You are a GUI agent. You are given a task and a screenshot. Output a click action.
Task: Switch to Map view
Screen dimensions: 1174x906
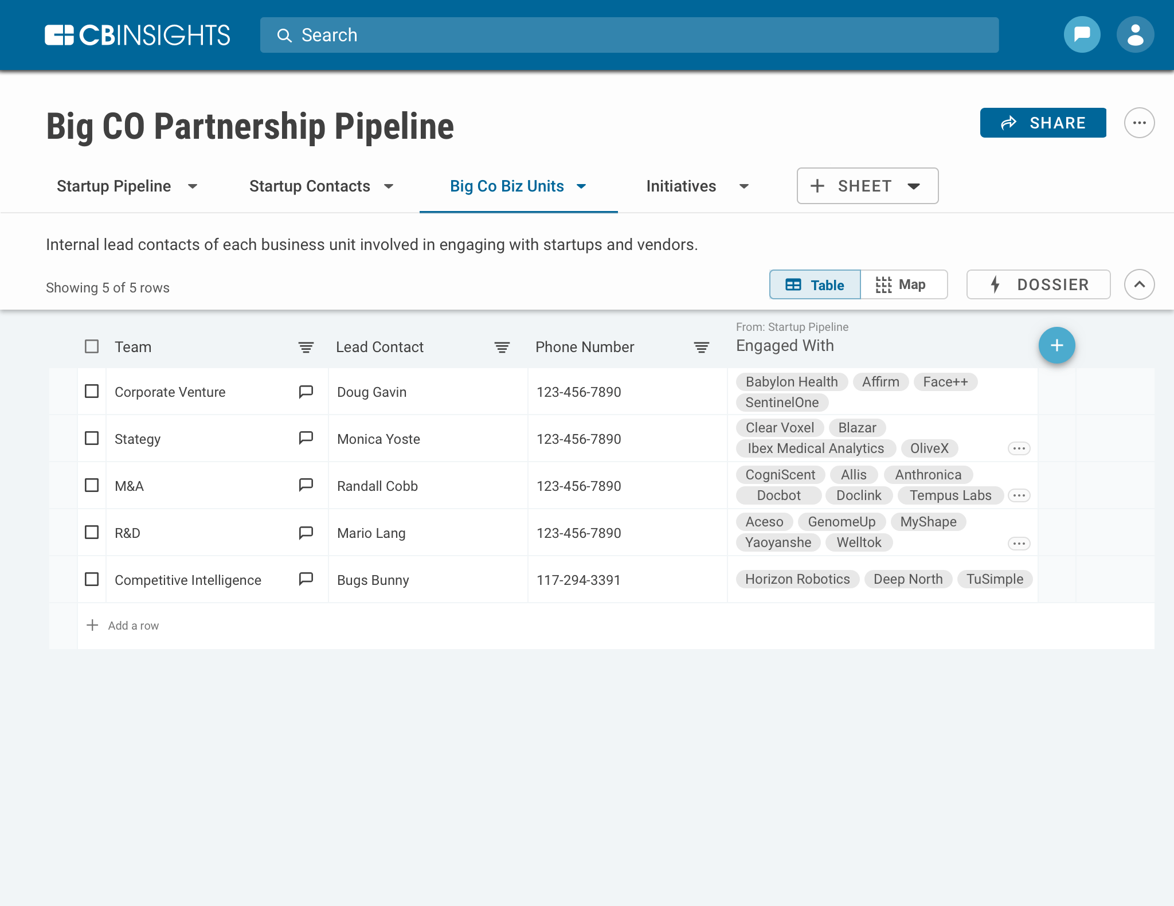[x=903, y=284]
